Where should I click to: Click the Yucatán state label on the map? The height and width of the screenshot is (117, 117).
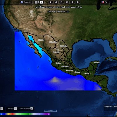click(x=96, y=62)
